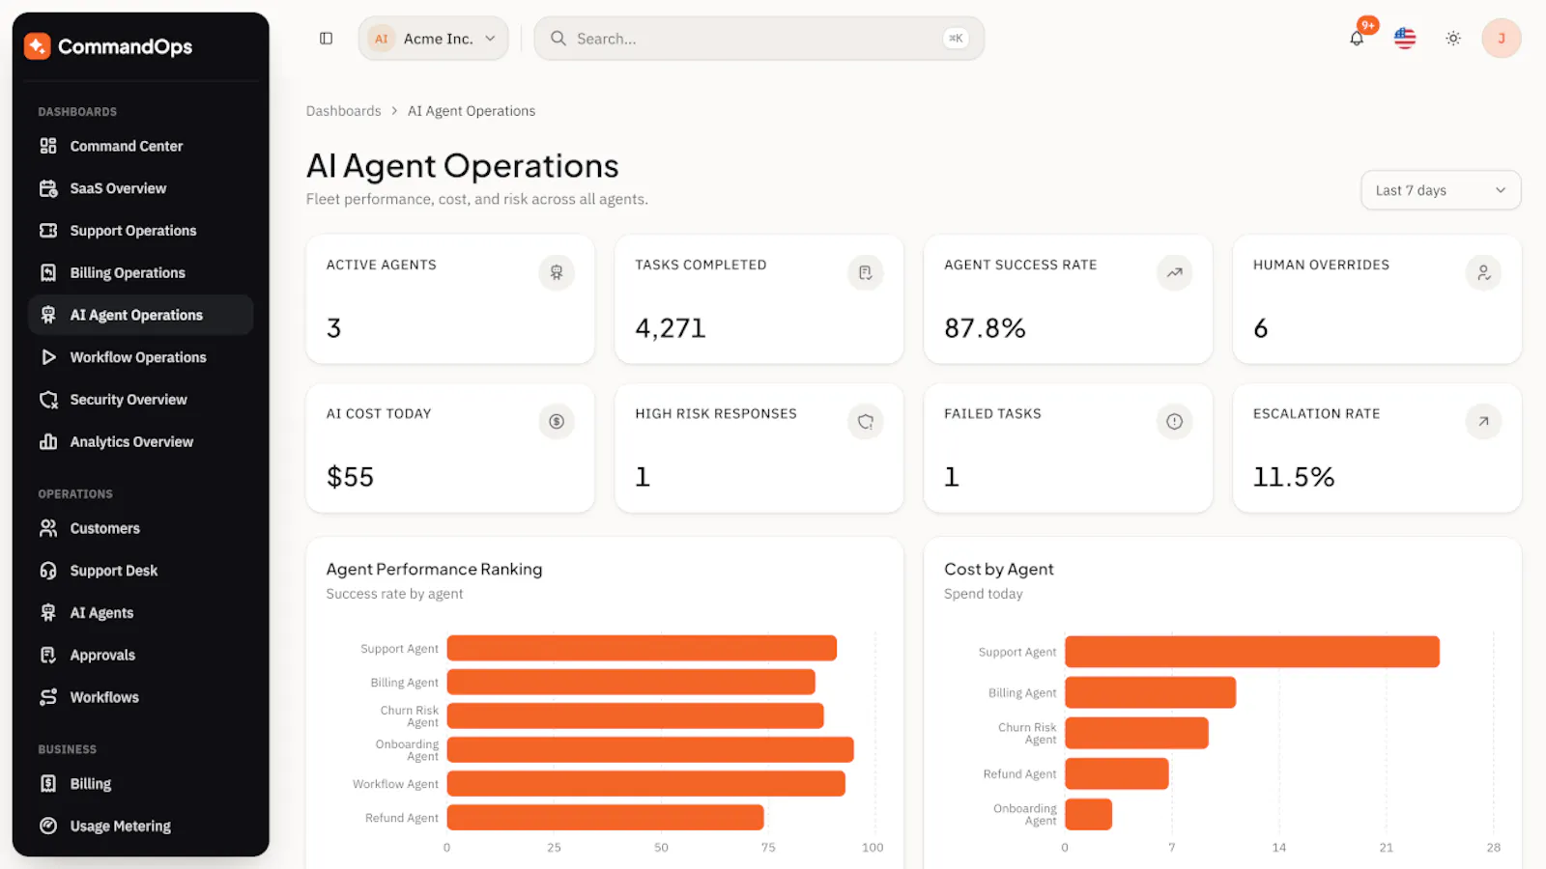Click the Escalation Rate arrow icon
This screenshot has height=869, width=1546.
pos(1484,422)
